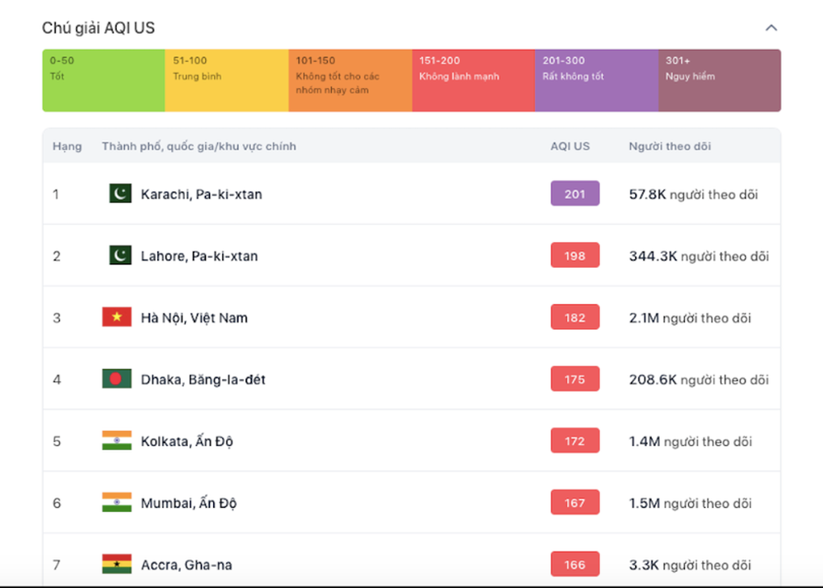This screenshot has width=823, height=588.
Task: Click Ghana flag beside Accra
Action: [117, 565]
